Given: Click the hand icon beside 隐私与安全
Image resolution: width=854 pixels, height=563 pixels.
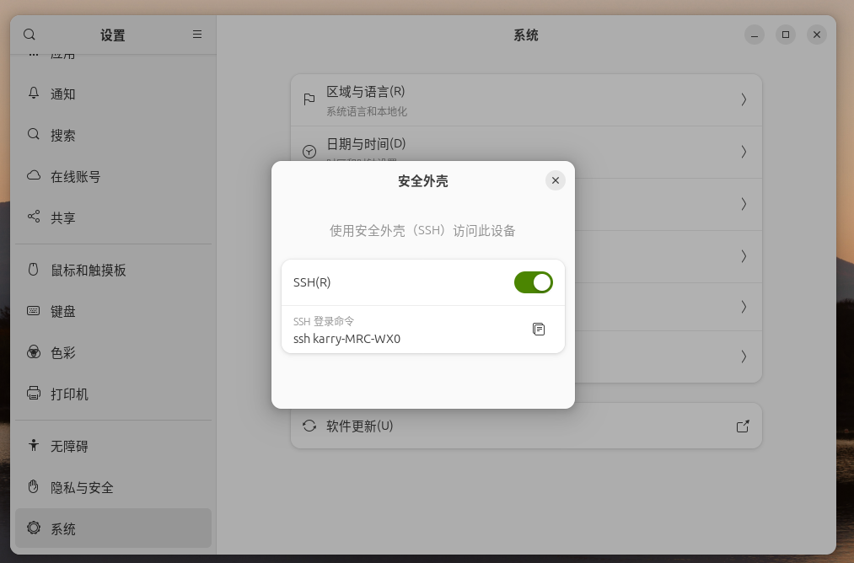Looking at the screenshot, I should 33,486.
